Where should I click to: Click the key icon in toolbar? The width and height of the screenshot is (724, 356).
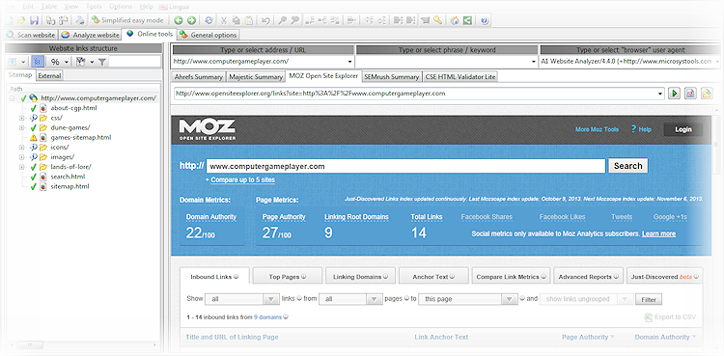(437, 20)
